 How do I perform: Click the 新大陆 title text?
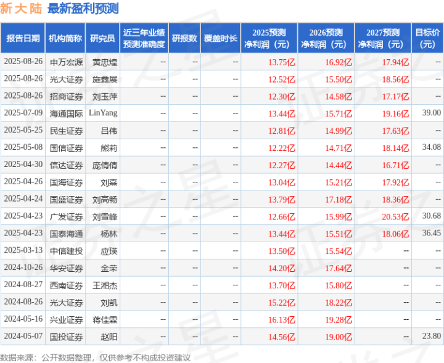point(21,9)
